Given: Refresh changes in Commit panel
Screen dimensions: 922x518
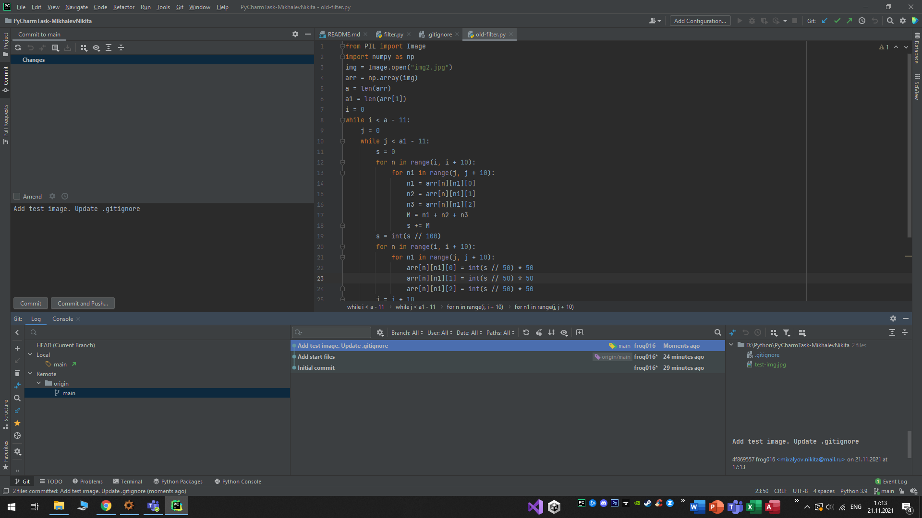Looking at the screenshot, I should (18, 47).
